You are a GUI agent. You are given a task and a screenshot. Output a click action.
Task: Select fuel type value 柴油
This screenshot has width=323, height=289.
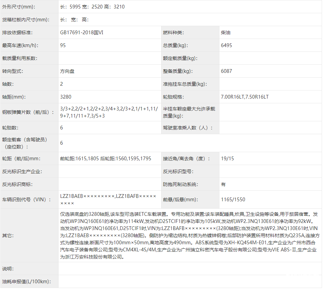(x=225, y=33)
